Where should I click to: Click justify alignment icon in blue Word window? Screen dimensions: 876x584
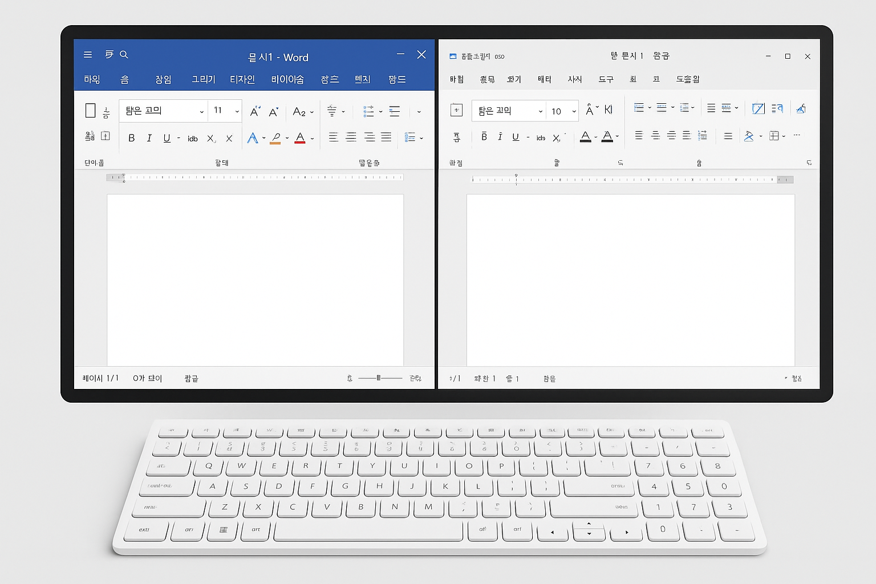[386, 137]
